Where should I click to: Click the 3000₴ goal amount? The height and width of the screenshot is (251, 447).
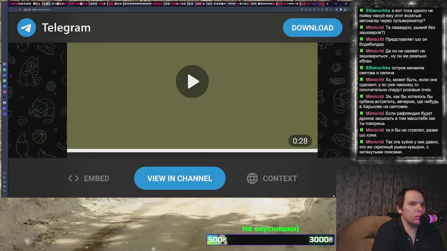(x=321, y=239)
